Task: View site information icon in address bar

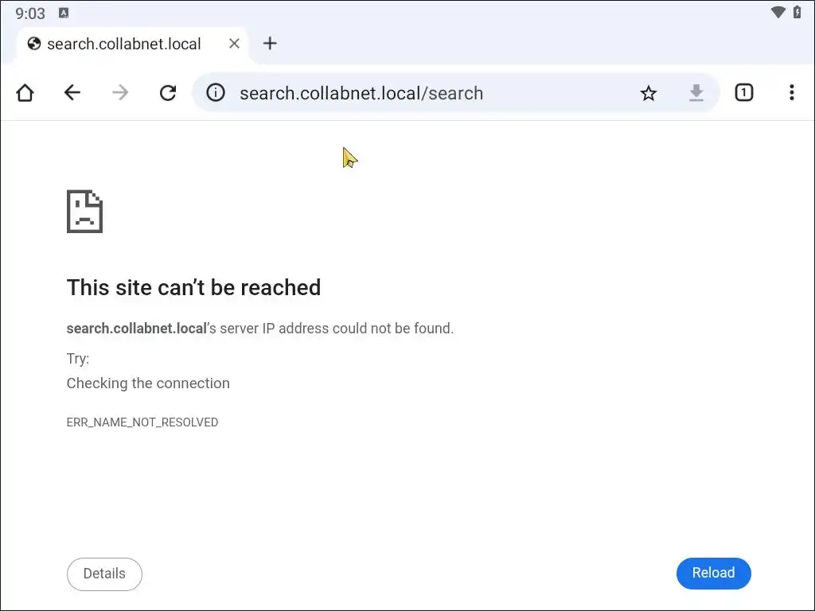Action: (216, 93)
